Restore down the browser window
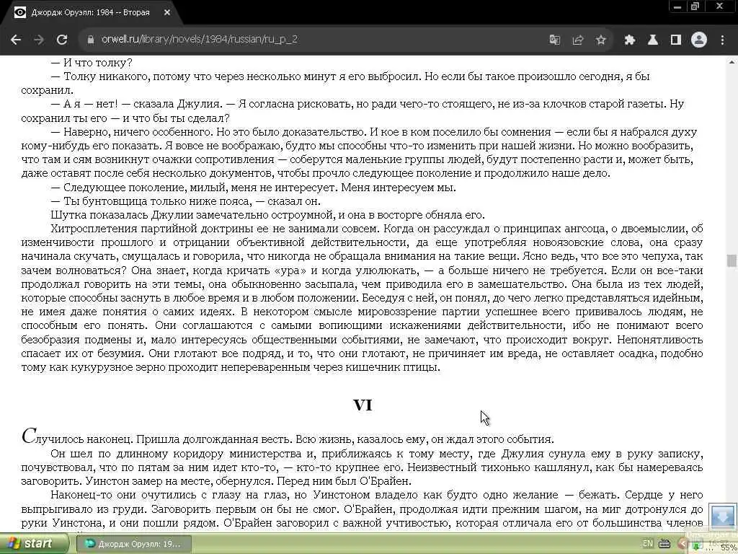This screenshot has width=738, height=554. click(x=695, y=6)
